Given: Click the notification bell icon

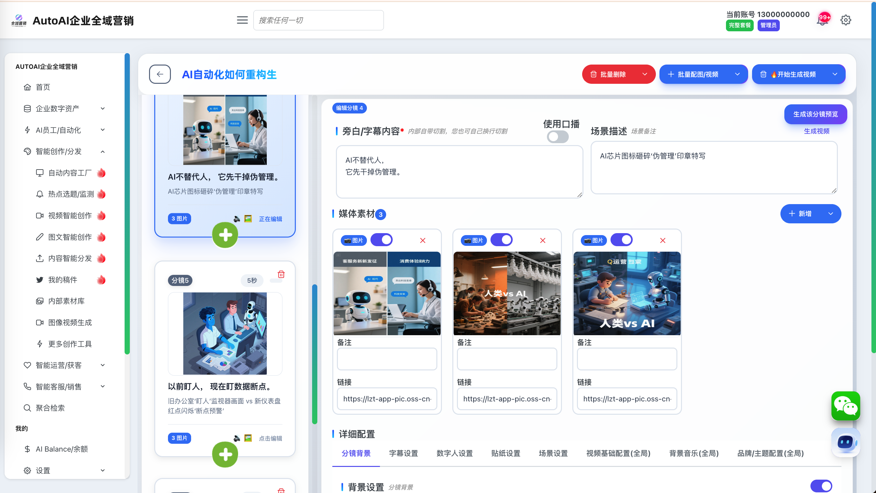Looking at the screenshot, I should (822, 21).
